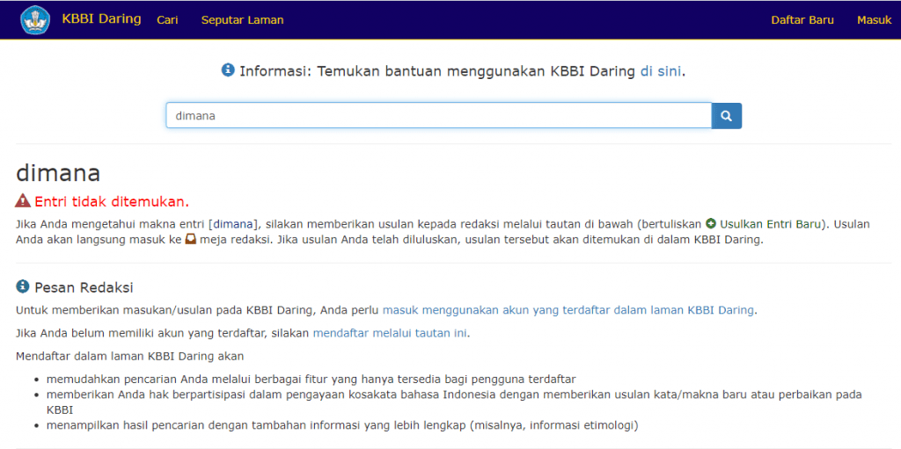The image size is (901, 449).
Task: Click the 'memberikan Anda hak berpartisipasi' bullet
Action: click(455, 402)
